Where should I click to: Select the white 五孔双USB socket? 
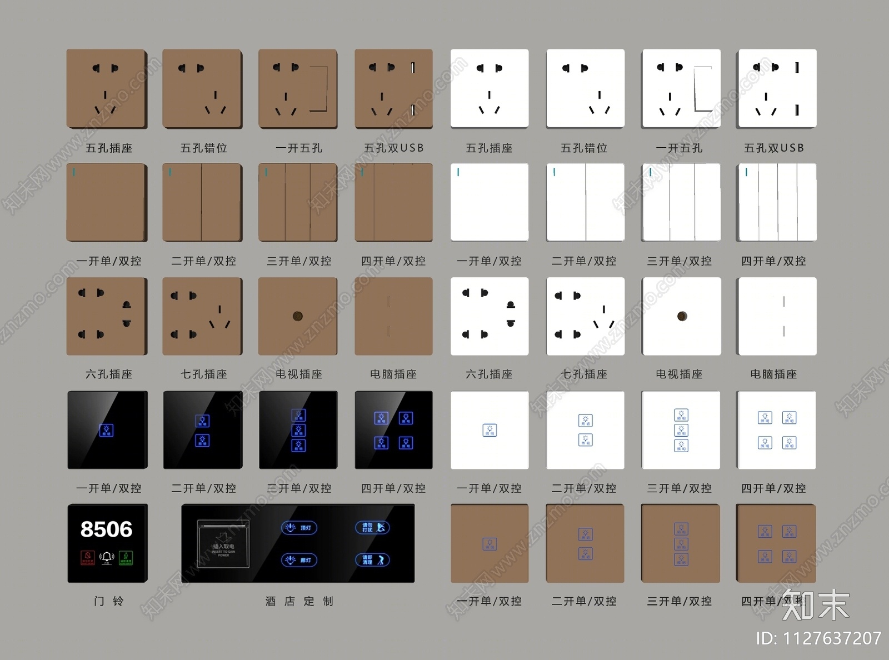pyautogui.click(x=777, y=89)
